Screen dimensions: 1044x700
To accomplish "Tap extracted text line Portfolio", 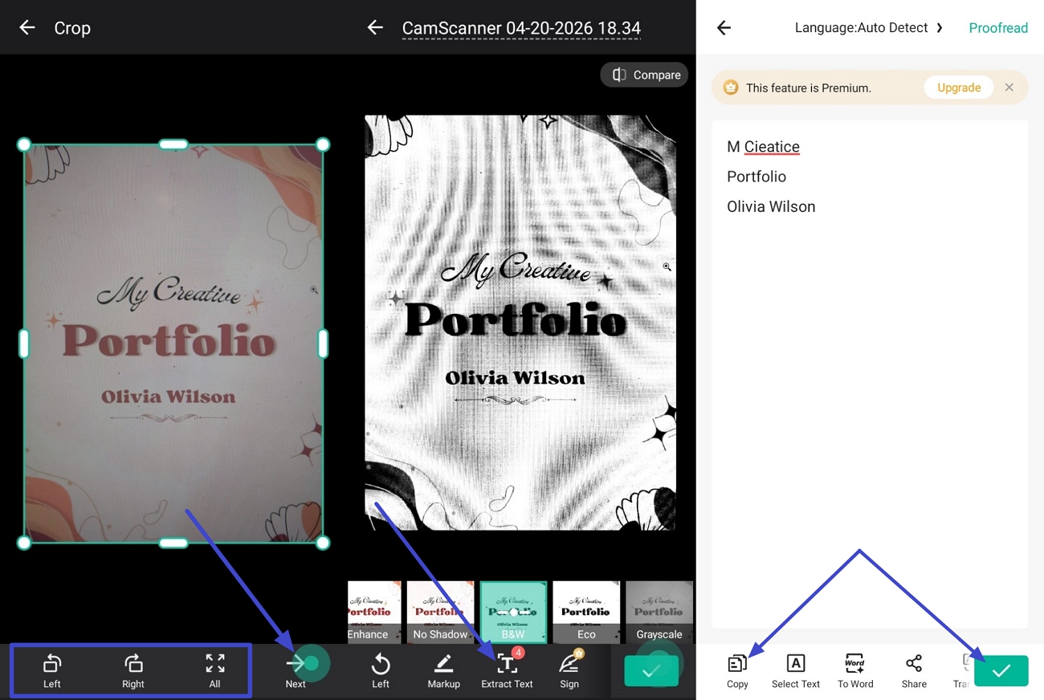I will 756,177.
